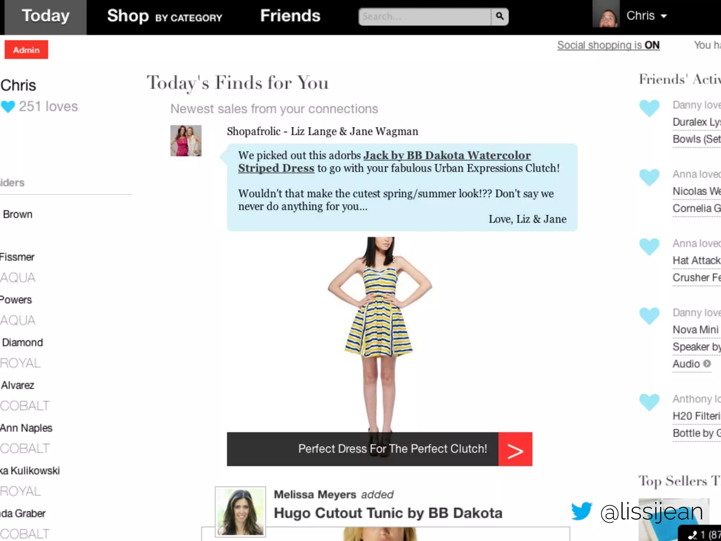Click Shopafrolic Liz and Jane avatar

coord(186,141)
